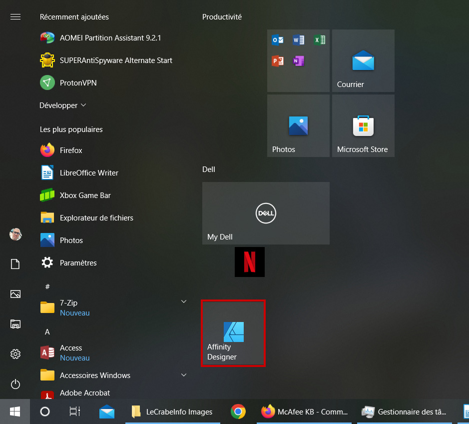Expand the Accessoires Windows folder chevron
Viewport: 469px width, 424px height.
(x=184, y=375)
